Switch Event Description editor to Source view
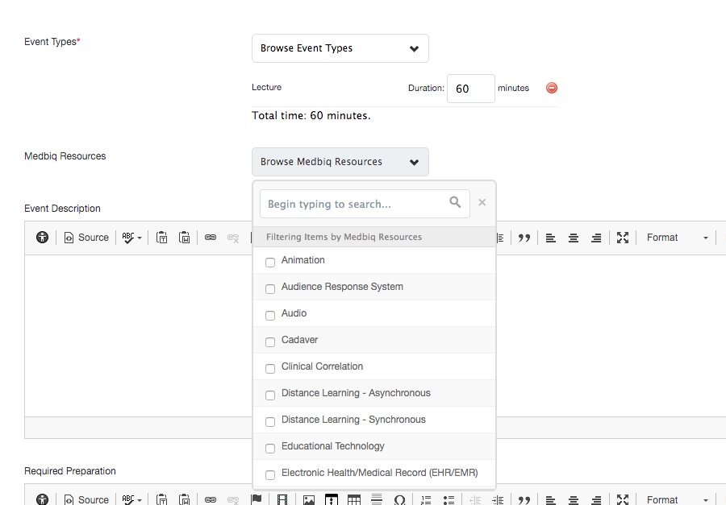The image size is (726, 505). pyautogui.click(x=86, y=238)
